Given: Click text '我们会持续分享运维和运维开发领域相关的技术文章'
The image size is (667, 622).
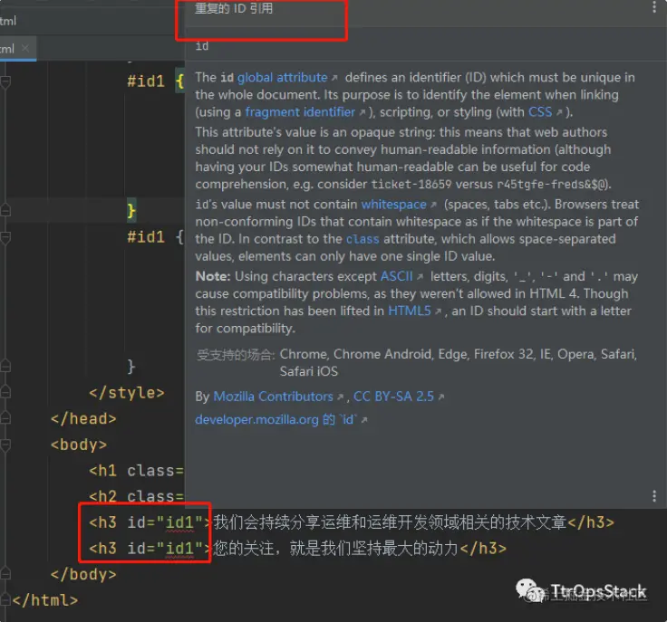Looking at the screenshot, I should click(x=390, y=522).
